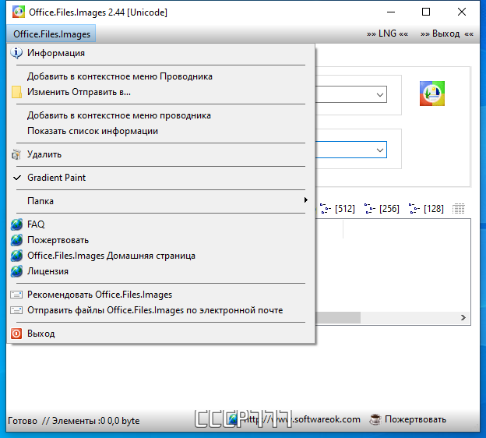
Task: Click Удалить menu entry
Action: pos(160,154)
